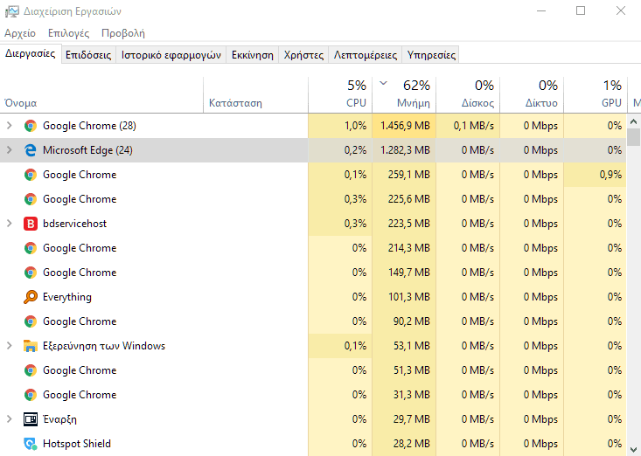
Task: Select the Hotspot Shield process name
Action: (77, 444)
